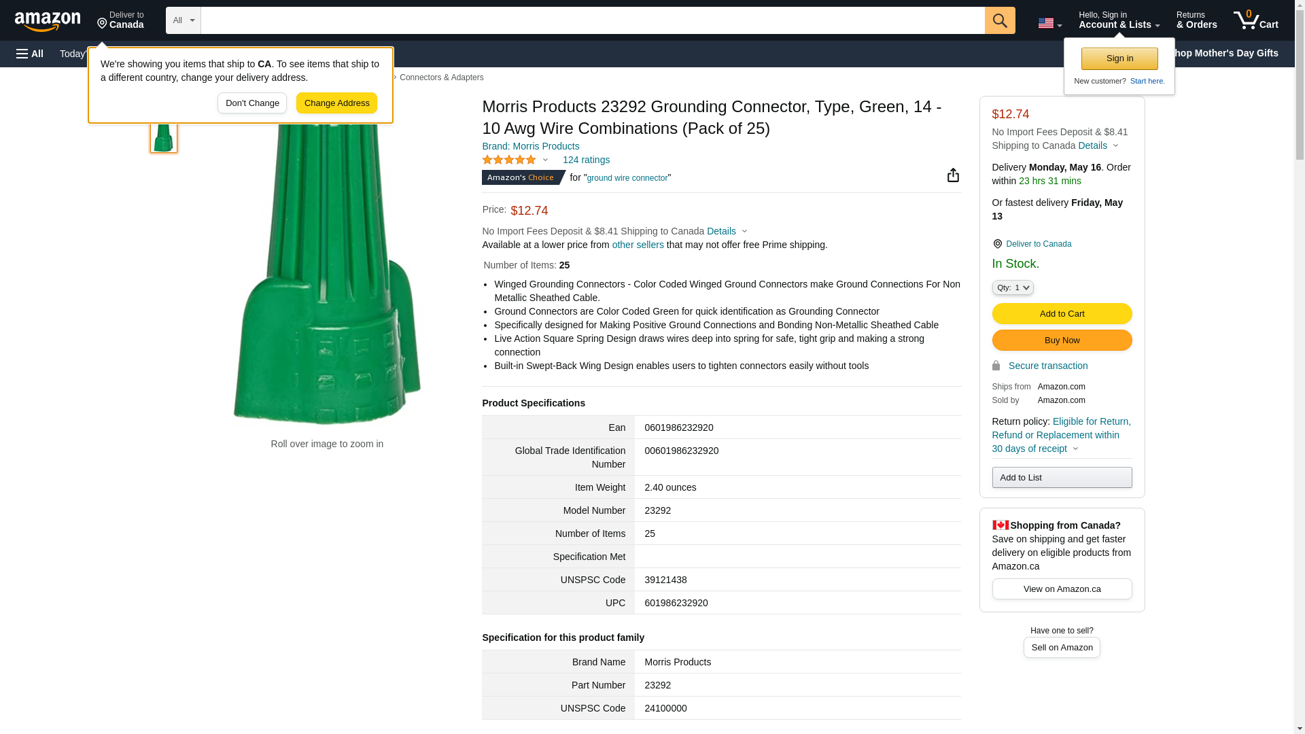Open the cart icon
This screenshot has height=734, width=1305.
tap(1255, 20)
